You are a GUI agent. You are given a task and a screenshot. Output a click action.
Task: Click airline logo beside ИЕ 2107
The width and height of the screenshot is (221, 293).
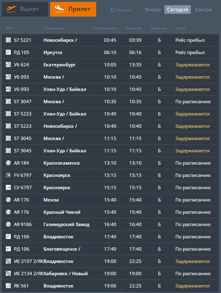coord(8,261)
